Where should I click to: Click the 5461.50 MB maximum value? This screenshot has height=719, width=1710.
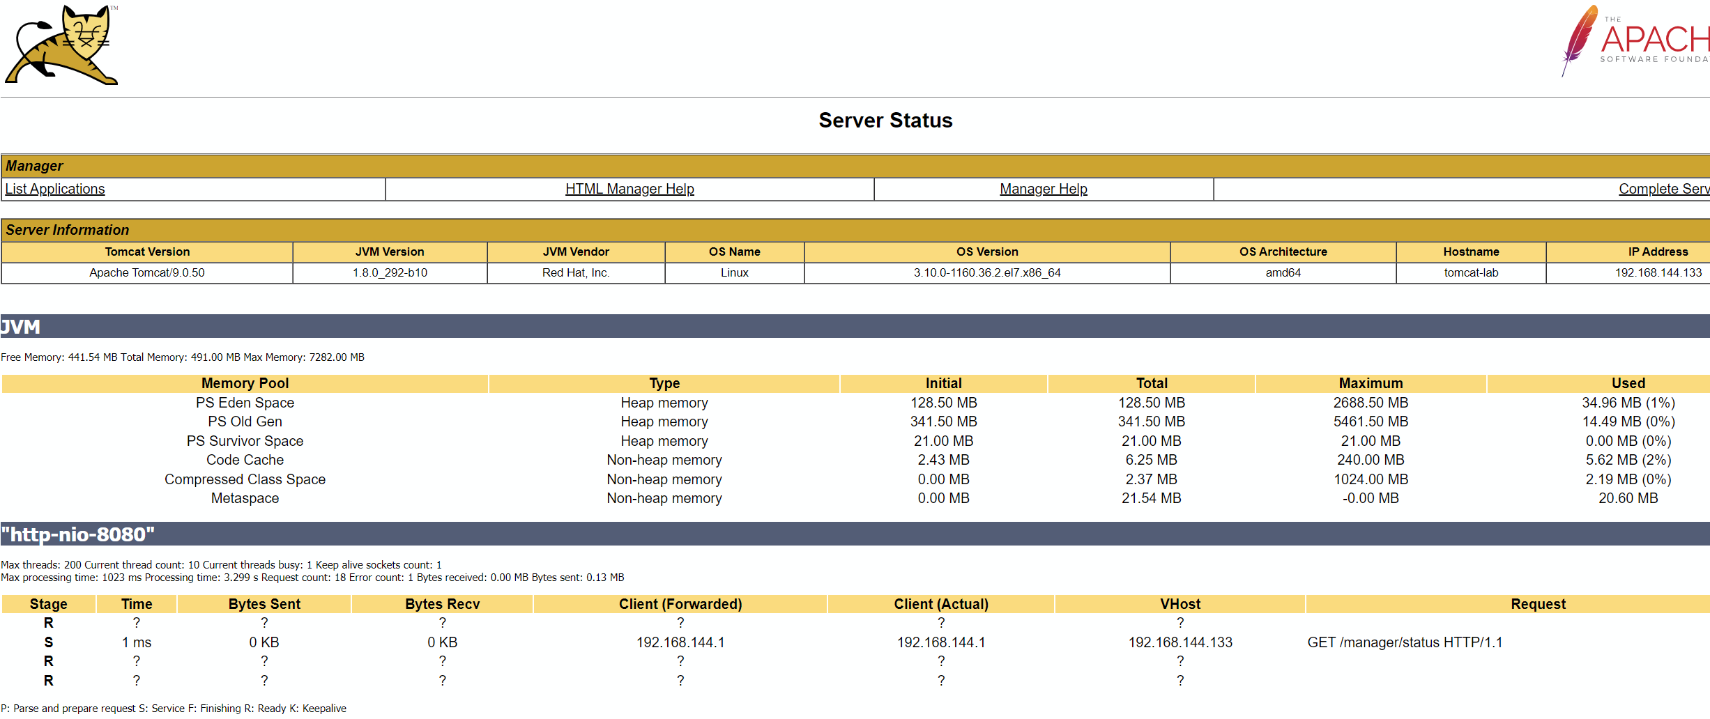pos(1371,422)
